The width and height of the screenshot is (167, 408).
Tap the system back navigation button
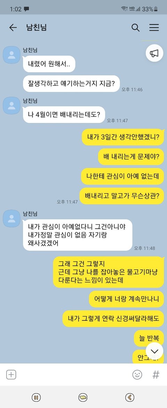click(x=129, y=397)
